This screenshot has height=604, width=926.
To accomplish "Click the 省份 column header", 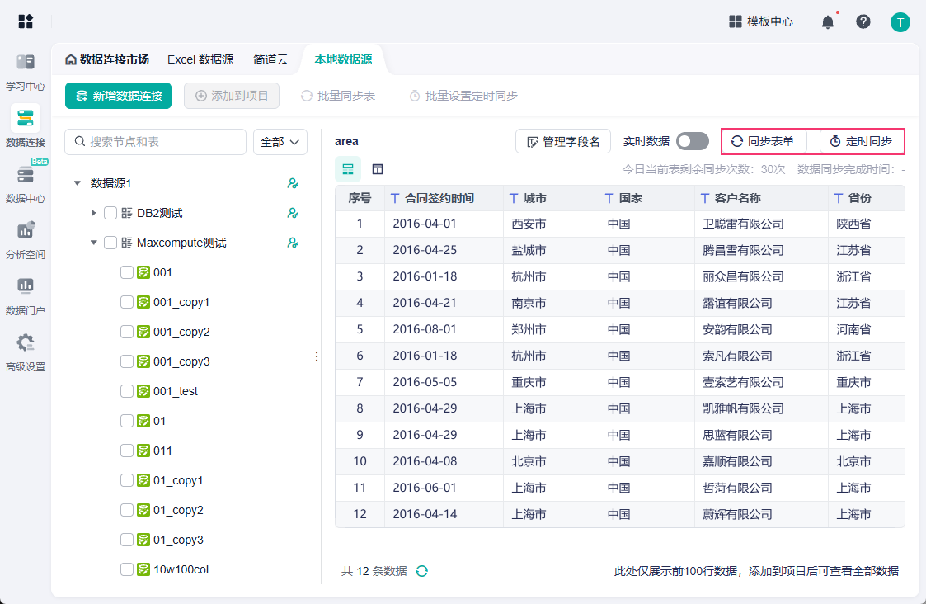I will 866,199.
